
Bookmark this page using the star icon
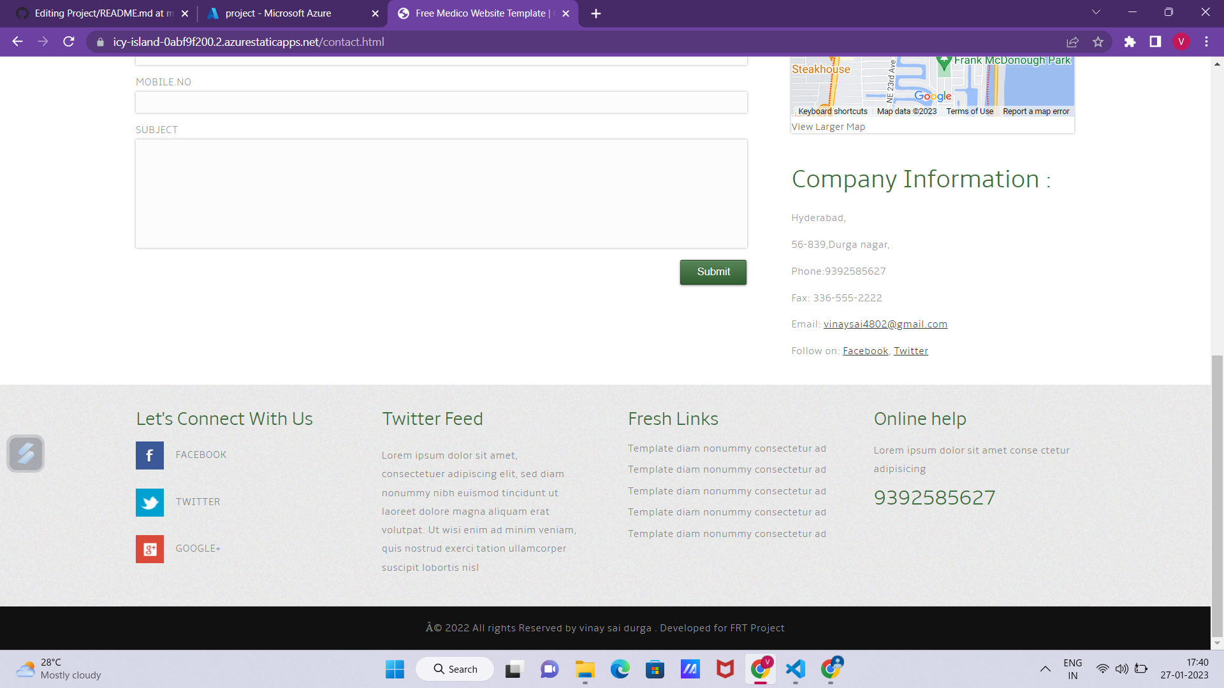pos(1098,41)
